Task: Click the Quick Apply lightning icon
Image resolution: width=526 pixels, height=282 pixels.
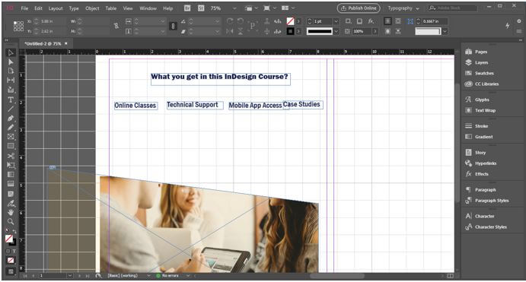Action: coord(508,25)
